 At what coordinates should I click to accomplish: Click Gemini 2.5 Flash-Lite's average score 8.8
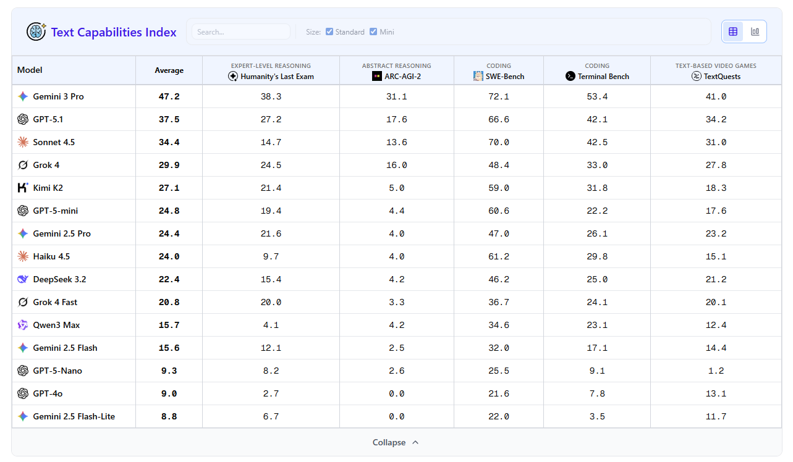coord(169,416)
